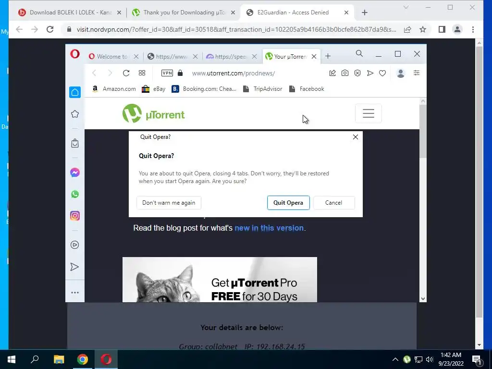Click Chrome share page icon
The width and height of the screenshot is (492, 369).
(407, 29)
